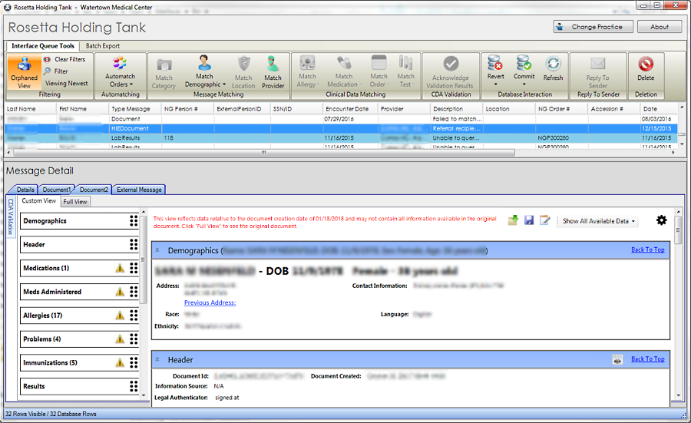The height and width of the screenshot is (423, 691).
Task: Open the About button
Action: [x=660, y=26]
